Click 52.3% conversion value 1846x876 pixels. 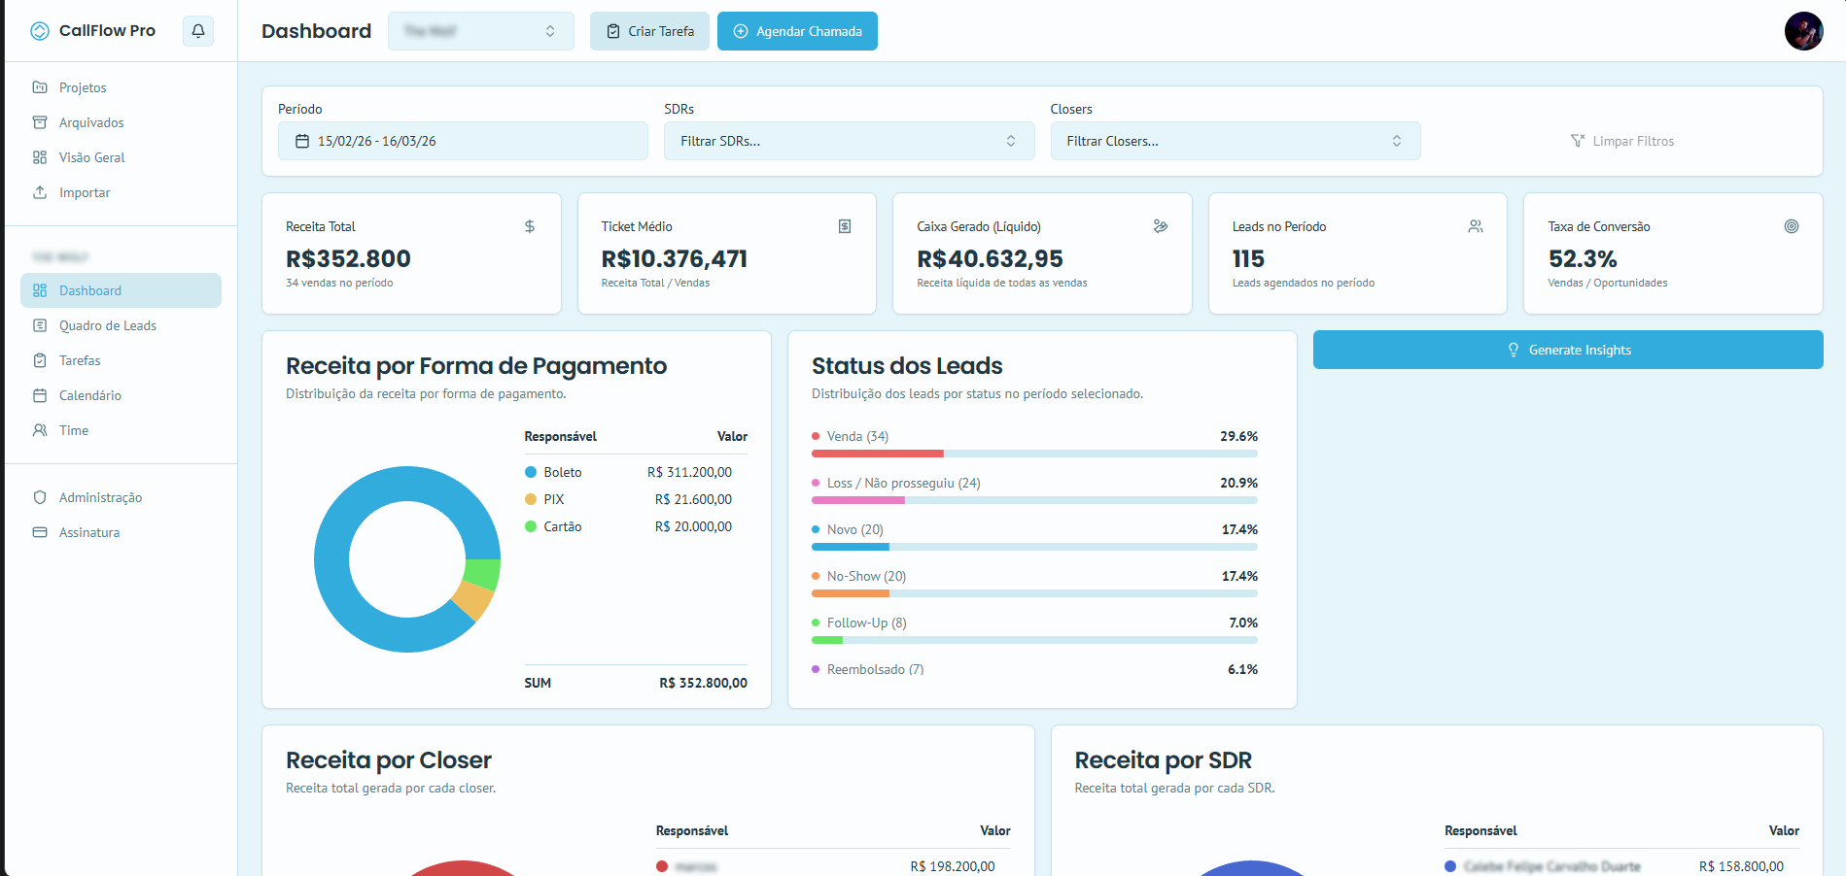click(1583, 258)
